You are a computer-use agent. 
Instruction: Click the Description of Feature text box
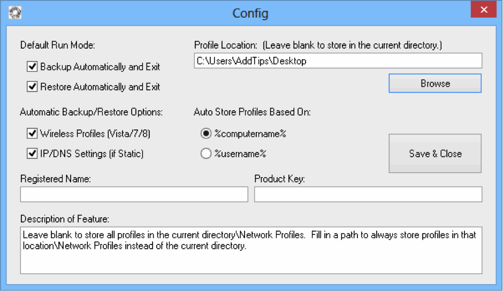(251, 250)
